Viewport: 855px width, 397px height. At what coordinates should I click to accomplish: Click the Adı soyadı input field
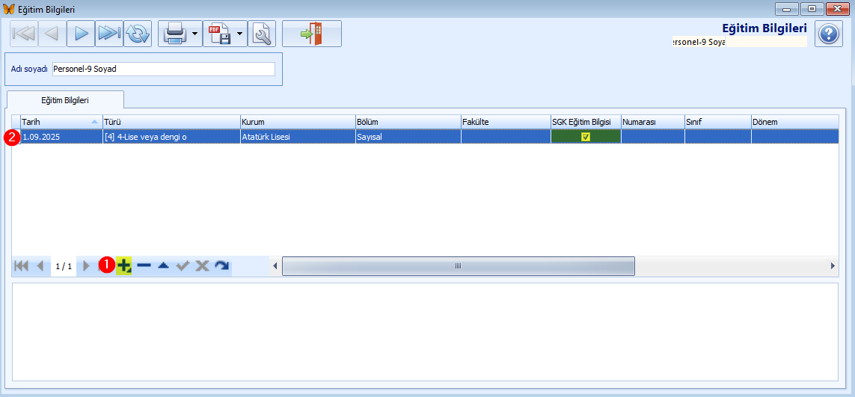163,69
